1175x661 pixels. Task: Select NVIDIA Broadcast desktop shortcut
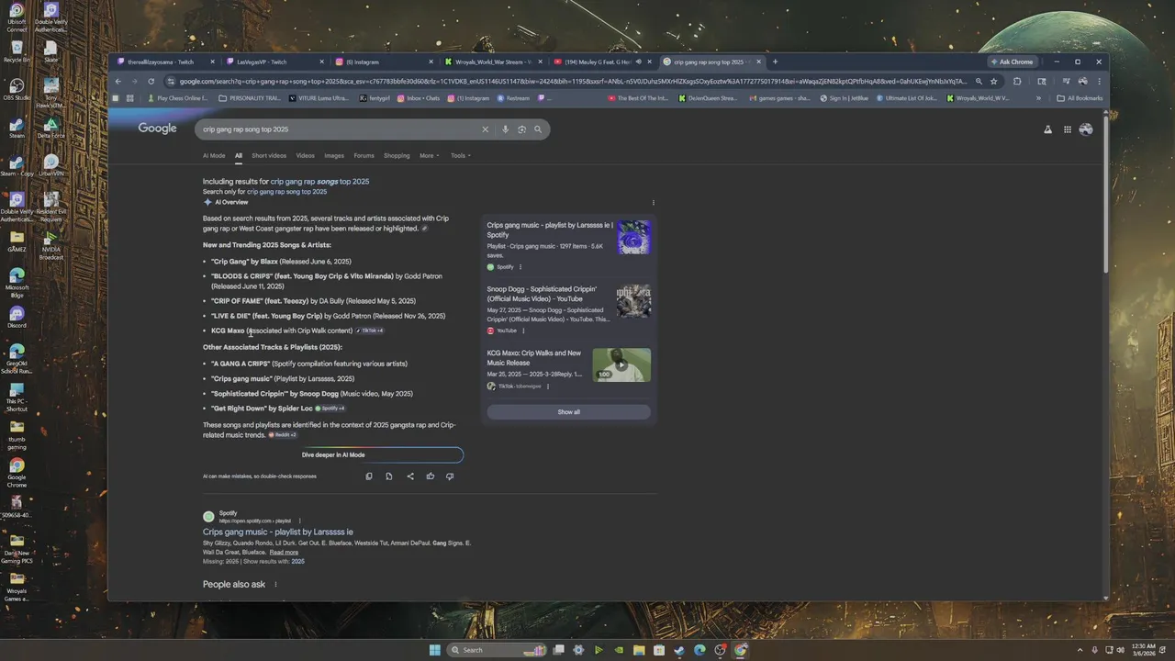pos(51,245)
